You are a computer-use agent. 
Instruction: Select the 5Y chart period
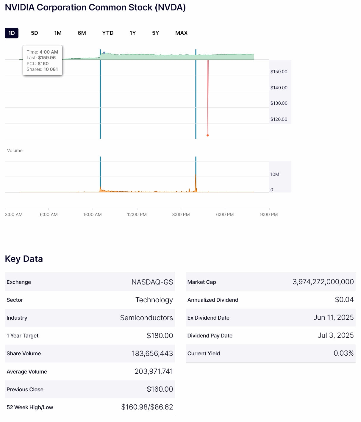point(156,33)
